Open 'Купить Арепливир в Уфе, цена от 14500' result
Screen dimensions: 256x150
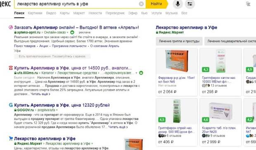point(73,68)
